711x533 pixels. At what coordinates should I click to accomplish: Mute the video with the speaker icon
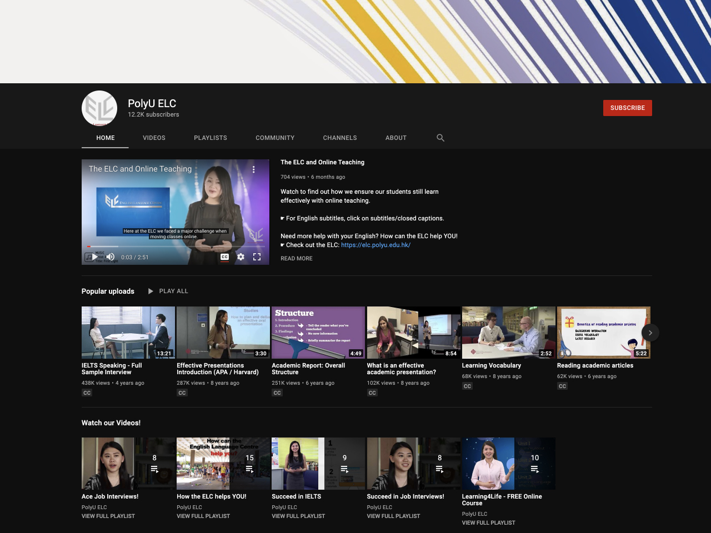pyautogui.click(x=111, y=257)
